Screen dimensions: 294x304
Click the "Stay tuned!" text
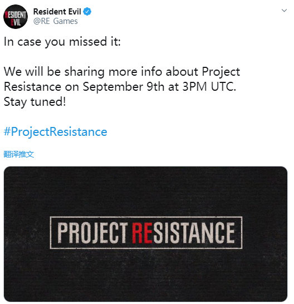click(35, 102)
